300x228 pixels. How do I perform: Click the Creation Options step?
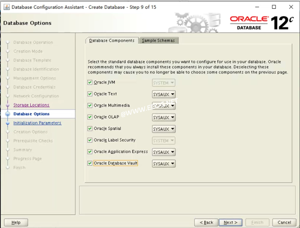click(x=30, y=132)
